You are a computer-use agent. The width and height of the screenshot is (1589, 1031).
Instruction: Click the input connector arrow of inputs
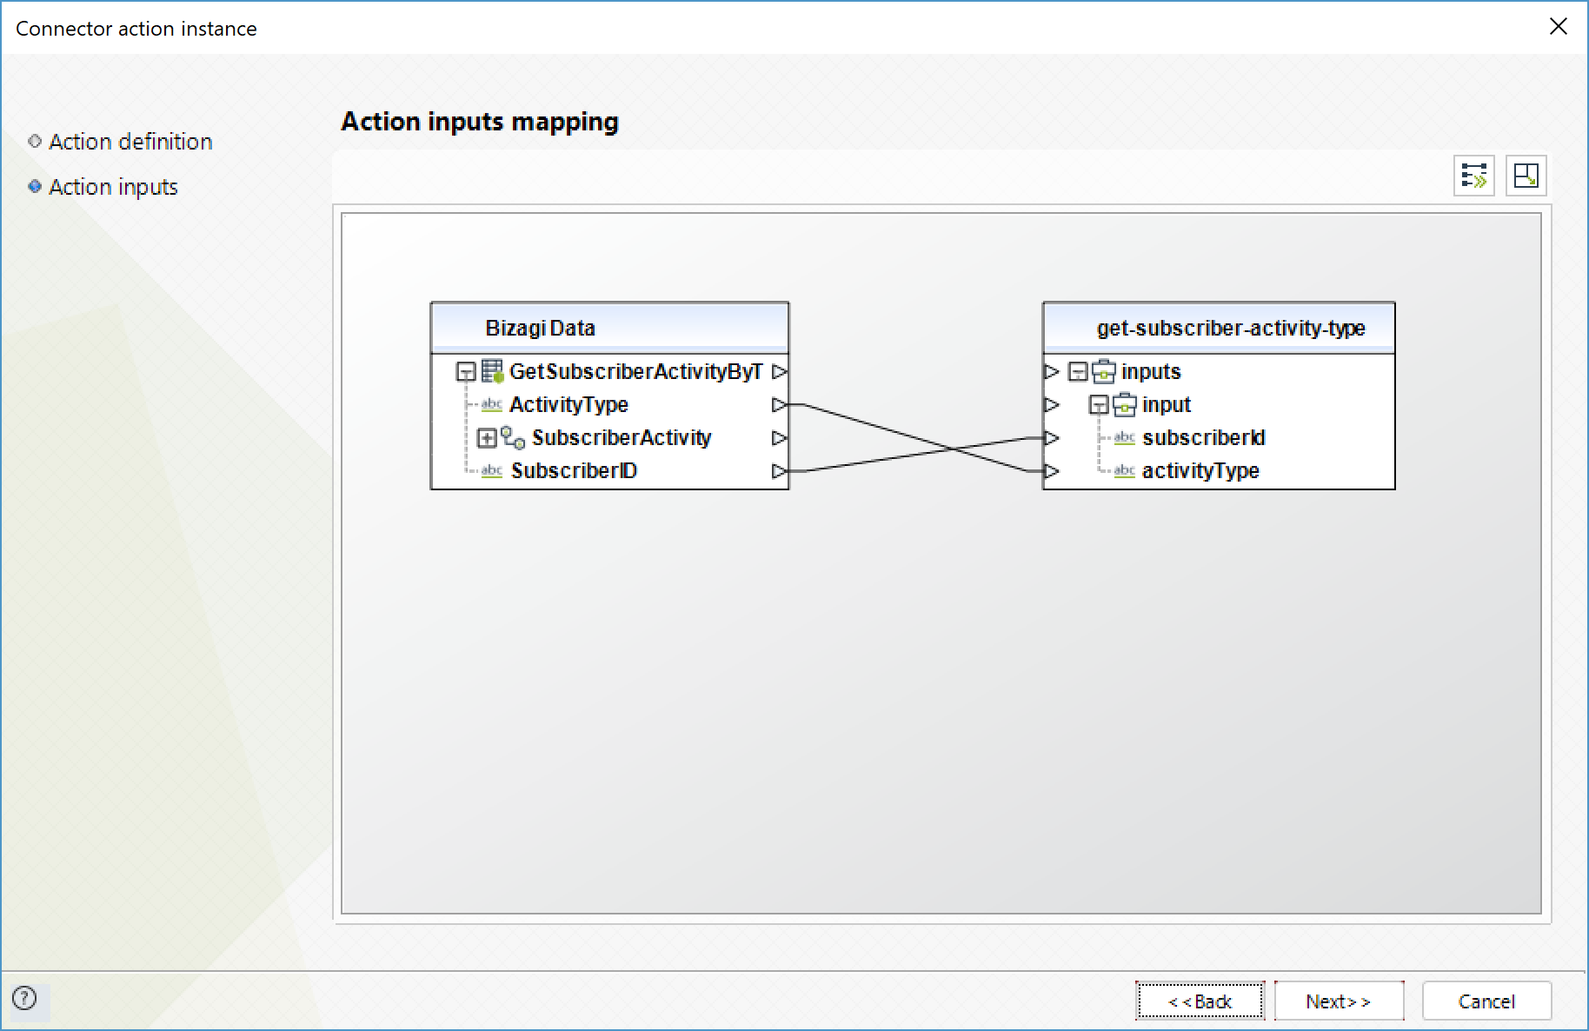(1052, 372)
